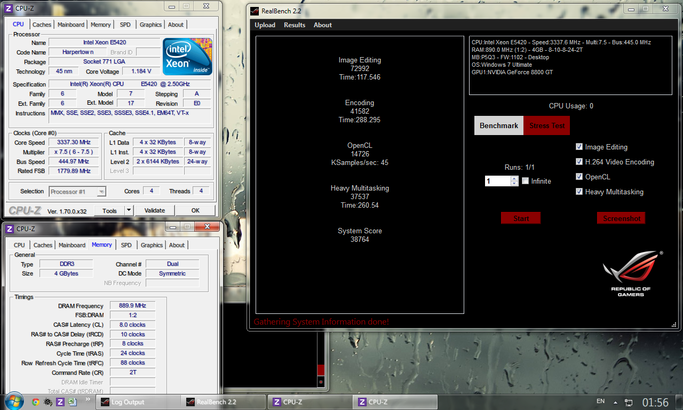The image size is (683, 410).
Task: Switch to the Log Output taskbar button
Action: [x=138, y=402]
